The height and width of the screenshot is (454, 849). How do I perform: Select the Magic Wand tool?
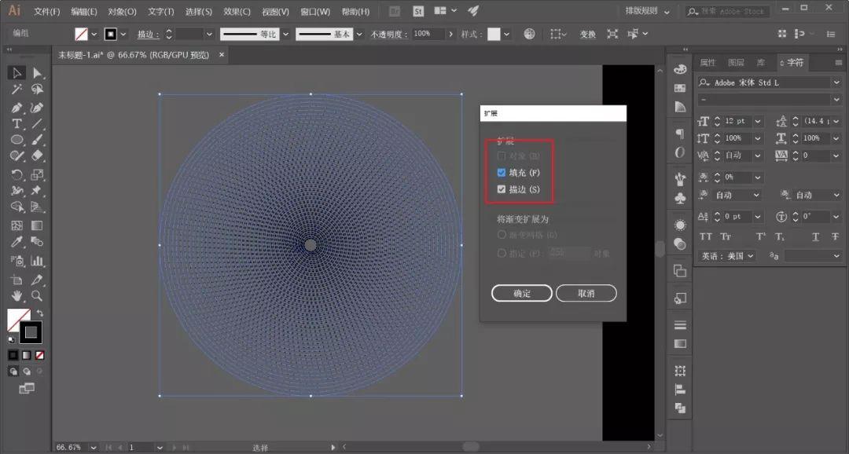click(x=17, y=90)
